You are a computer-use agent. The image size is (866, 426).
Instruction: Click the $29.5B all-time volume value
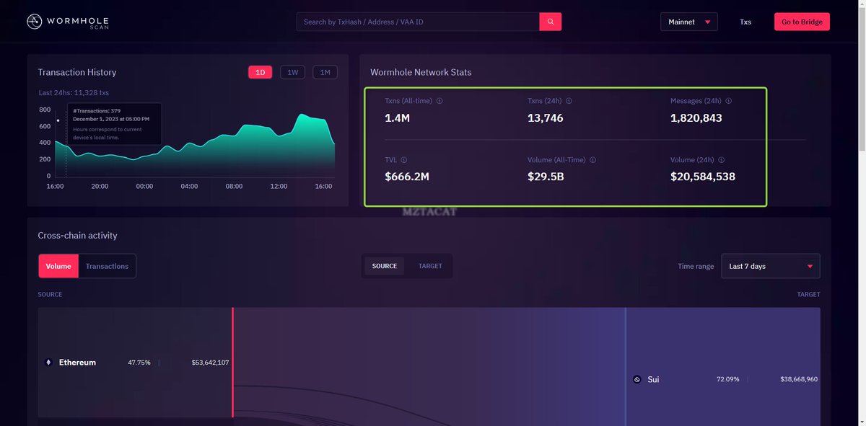point(546,176)
